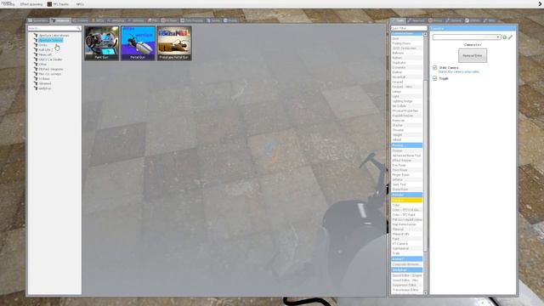Switch to the Spawnlists tab
Screen dimensions: 544x306
point(38,20)
